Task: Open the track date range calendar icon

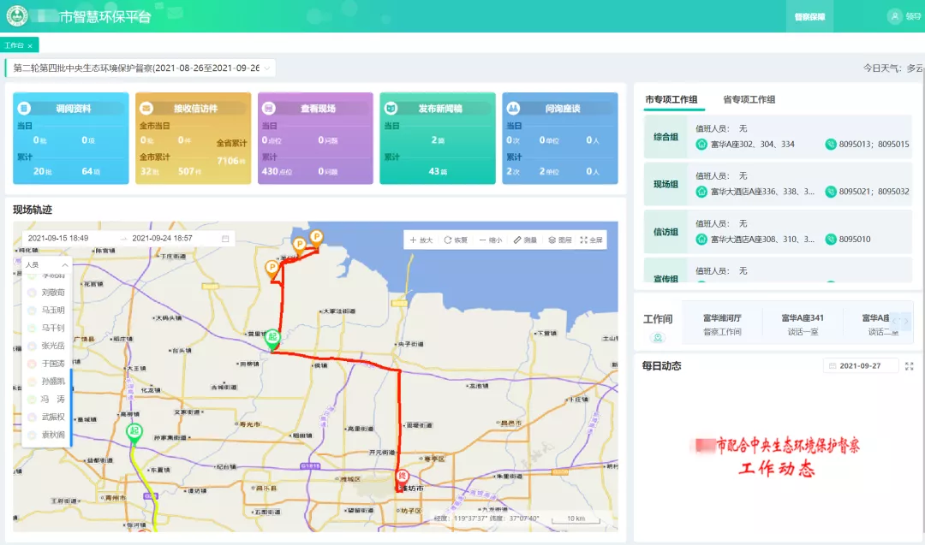Action: (225, 239)
